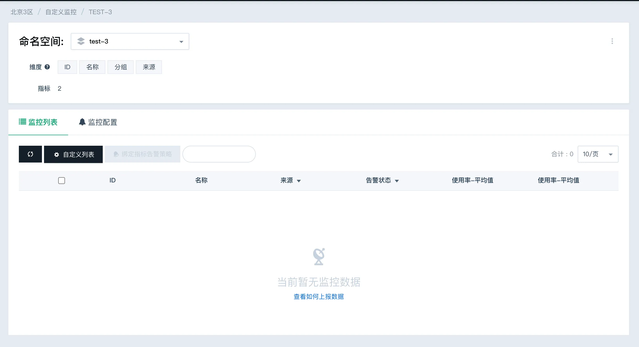Viewport: 639px width, 347px height.
Task: Click the ID column header
Action: [112, 180]
